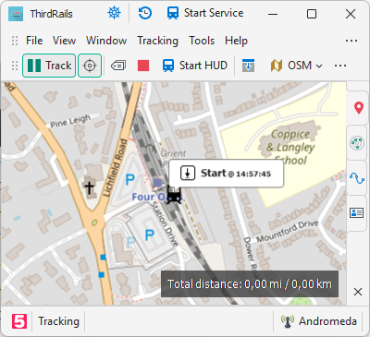
Task: Toggle the Track pause button
Action: coord(49,66)
